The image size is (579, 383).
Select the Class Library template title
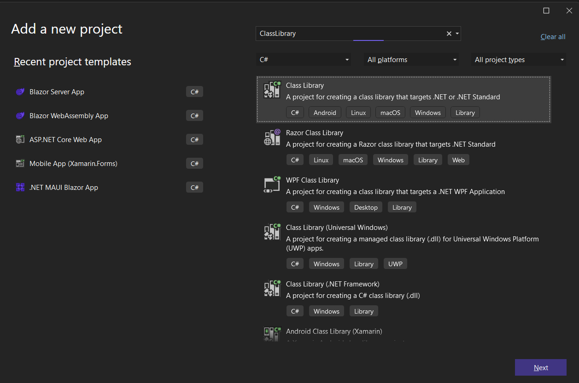pos(305,86)
